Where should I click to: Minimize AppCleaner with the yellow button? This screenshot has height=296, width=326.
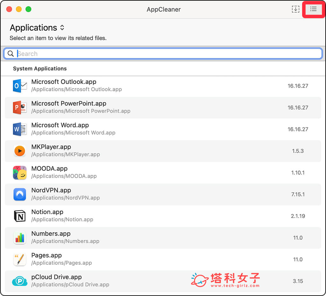(x=19, y=9)
